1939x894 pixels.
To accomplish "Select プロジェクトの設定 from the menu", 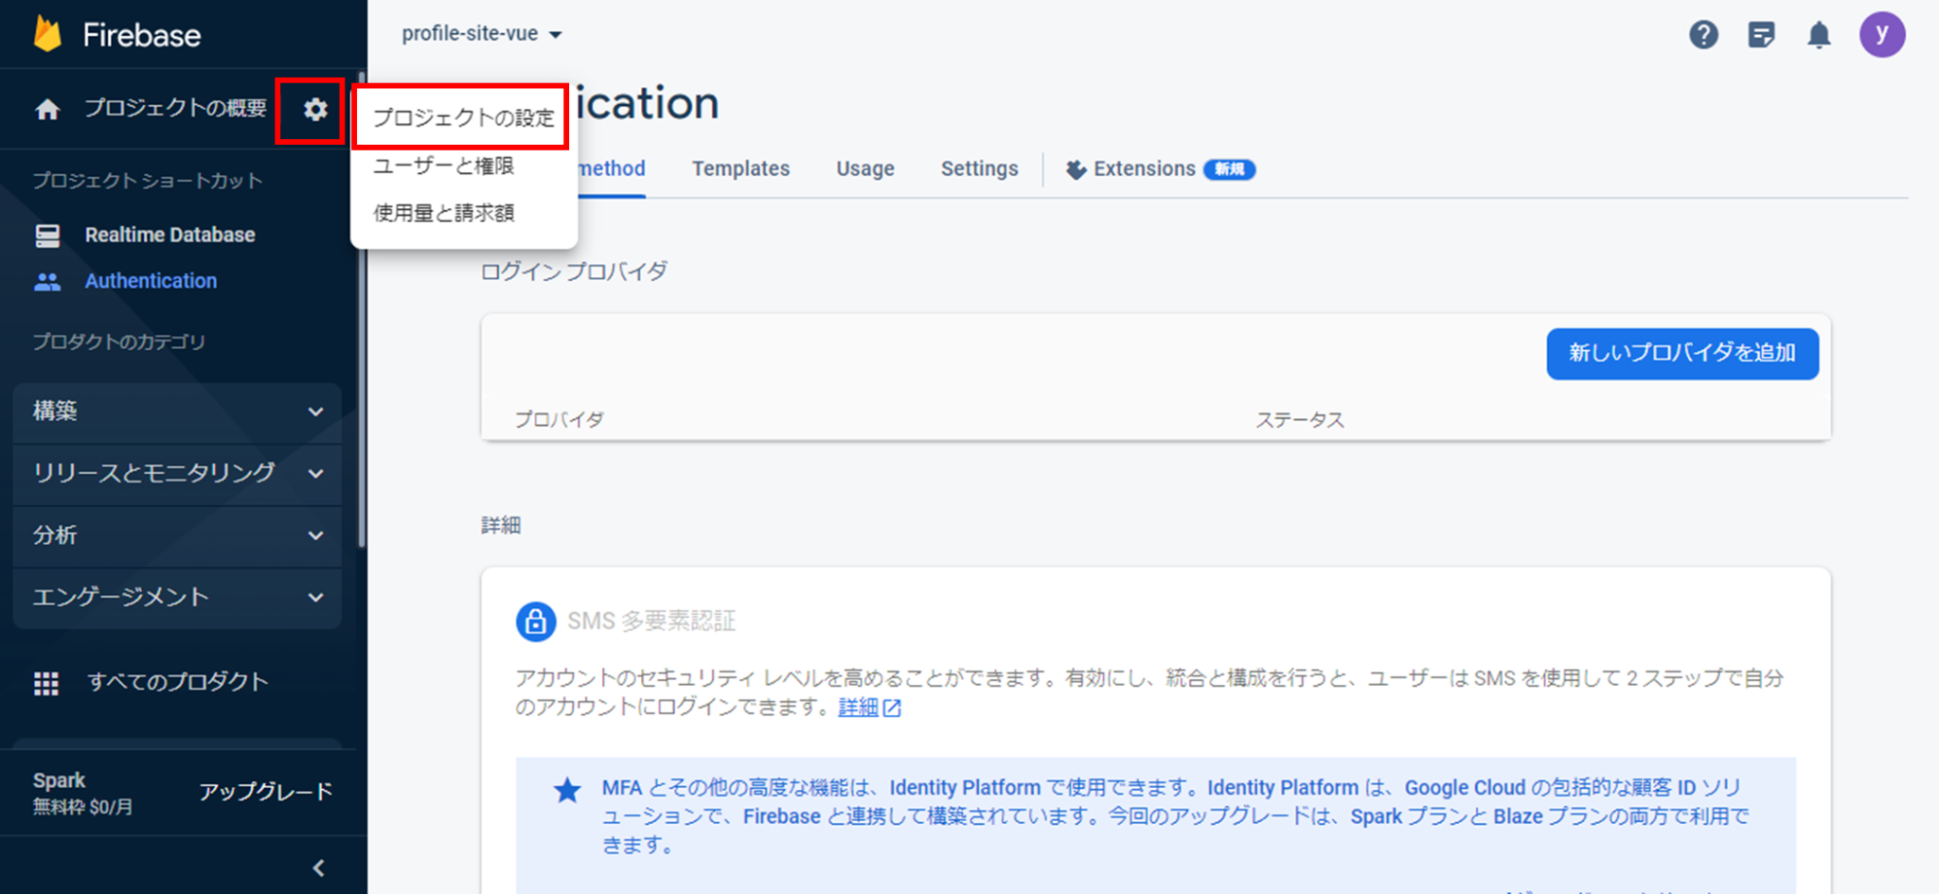I will (465, 117).
